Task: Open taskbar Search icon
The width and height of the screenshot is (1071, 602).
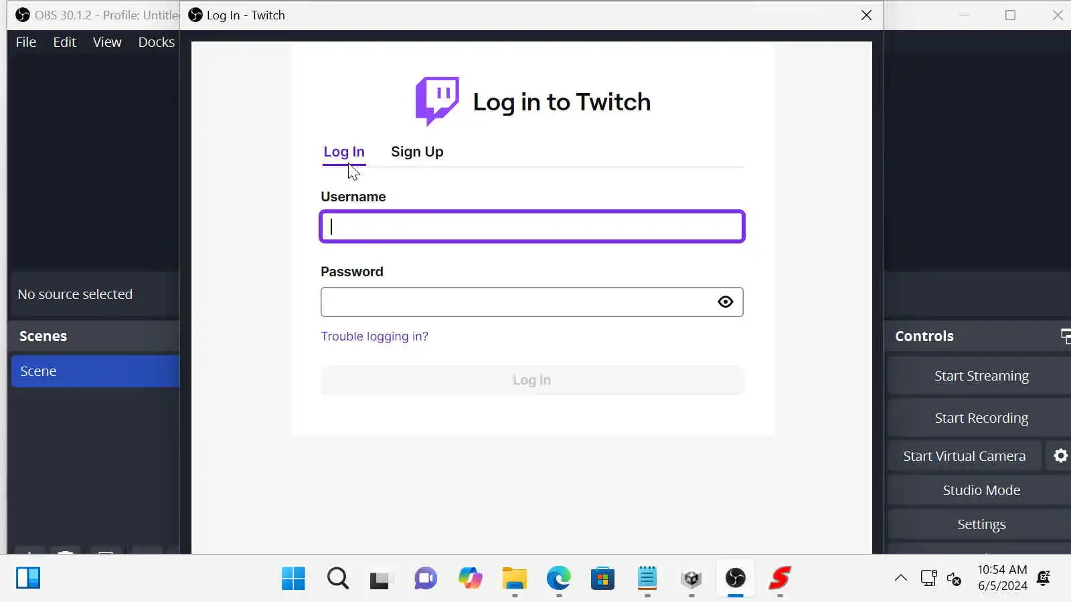Action: pyautogui.click(x=338, y=579)
